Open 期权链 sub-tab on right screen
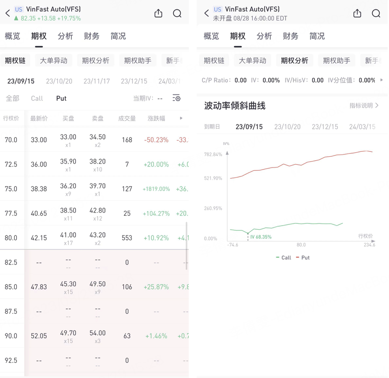389x378 pixels. (x=214, y=60)
